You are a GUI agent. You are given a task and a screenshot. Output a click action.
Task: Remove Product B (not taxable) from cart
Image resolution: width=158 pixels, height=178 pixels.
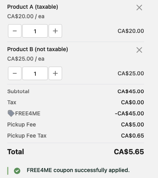click(x=139, y=50)
